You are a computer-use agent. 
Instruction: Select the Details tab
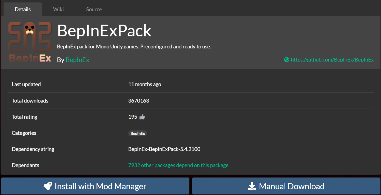23,9
